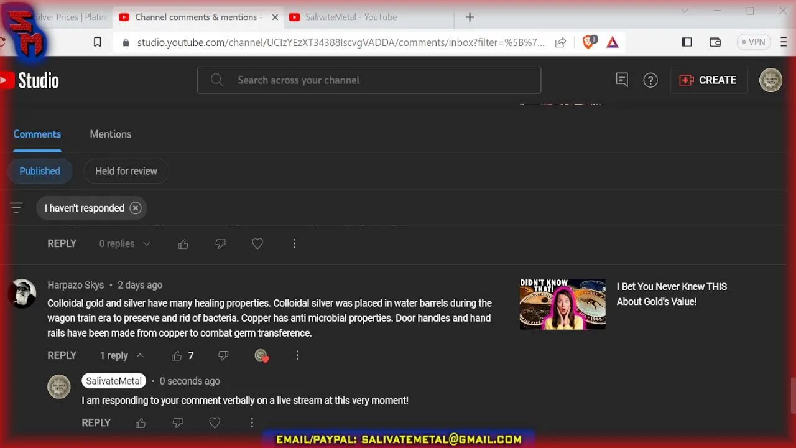This screenshot has width=796, height=448.
Task: Click SalivateMetal's reply avatar
Action: coord(59,386)
